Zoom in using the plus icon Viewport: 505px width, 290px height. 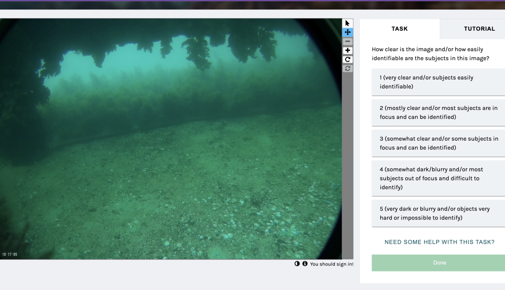pos(348,50)
